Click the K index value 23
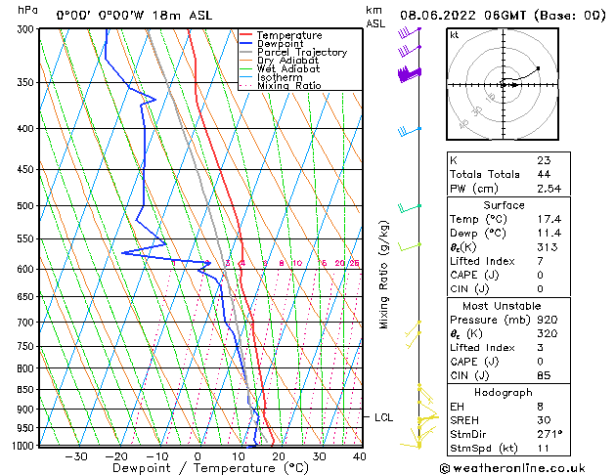 pos(544,160)
